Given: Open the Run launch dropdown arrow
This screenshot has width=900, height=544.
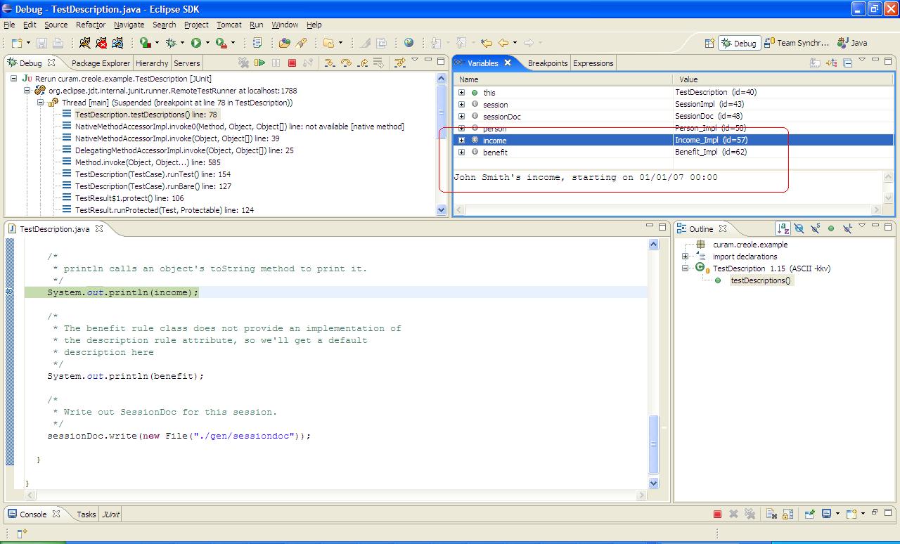Looking at the screenshot, I should pos(207,43).
